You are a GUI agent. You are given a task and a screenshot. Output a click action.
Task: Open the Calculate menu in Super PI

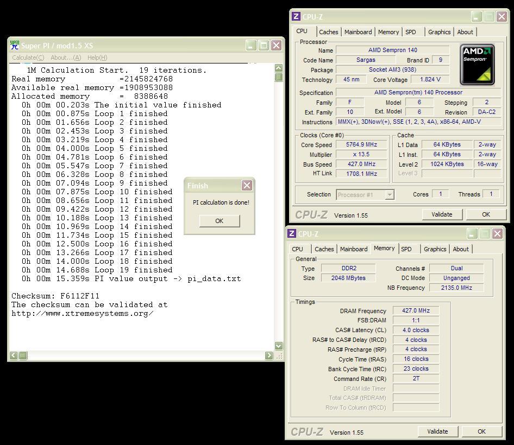[x=28, y=58]
